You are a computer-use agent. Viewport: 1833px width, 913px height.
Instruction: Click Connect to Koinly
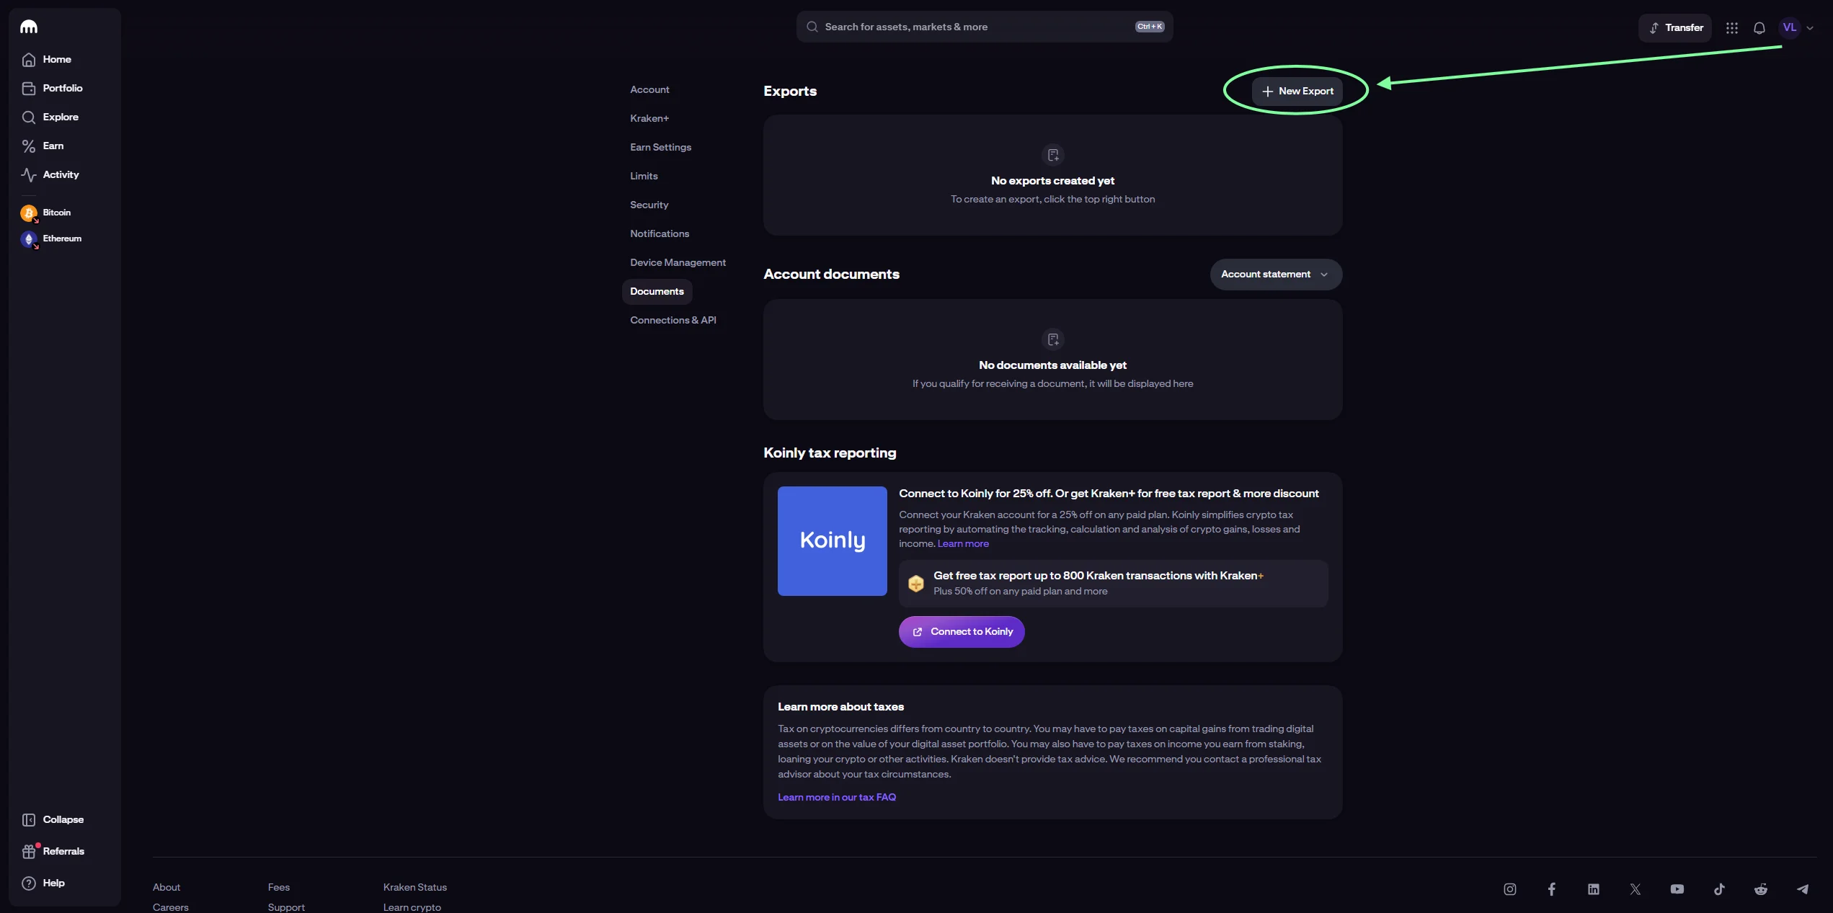tap(961, 631)
